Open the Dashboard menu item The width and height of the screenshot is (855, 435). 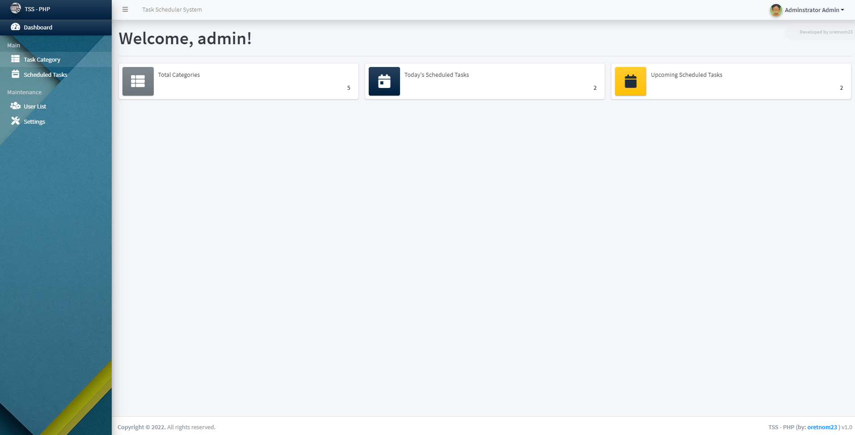pos(56,27)
